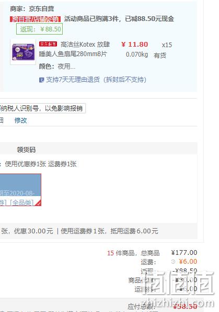The image size is (219, 312).
Task: Click the 全品类 coupon category label
Action: pyautogui.click(x=21, y=203)
